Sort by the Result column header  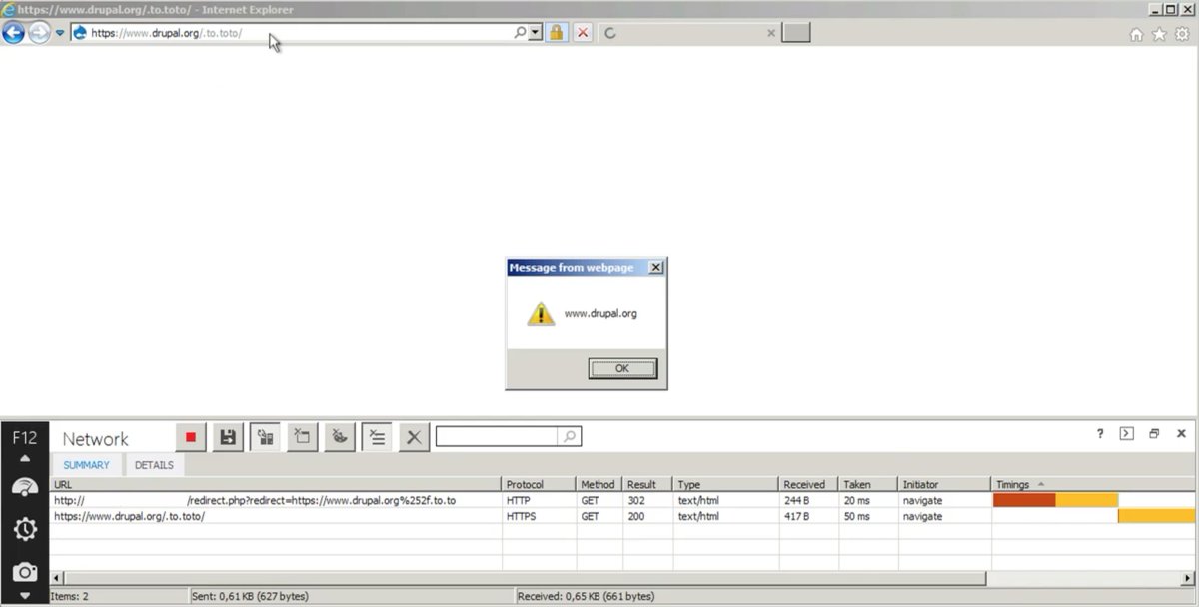648,484
